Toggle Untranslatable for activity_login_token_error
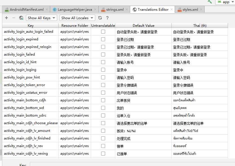This screenshot has width=235, height=166. (103, 85)
